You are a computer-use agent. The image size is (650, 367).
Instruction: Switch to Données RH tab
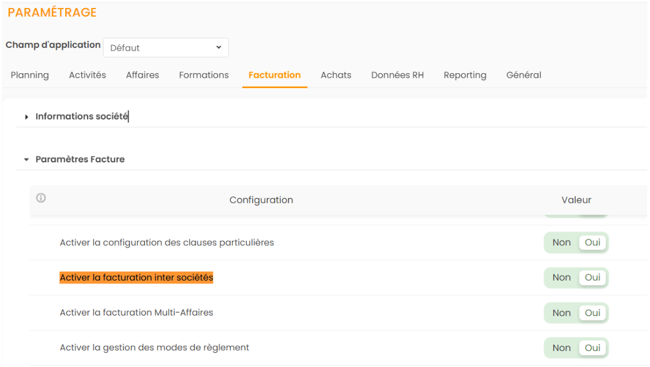(x=397, y=75)
